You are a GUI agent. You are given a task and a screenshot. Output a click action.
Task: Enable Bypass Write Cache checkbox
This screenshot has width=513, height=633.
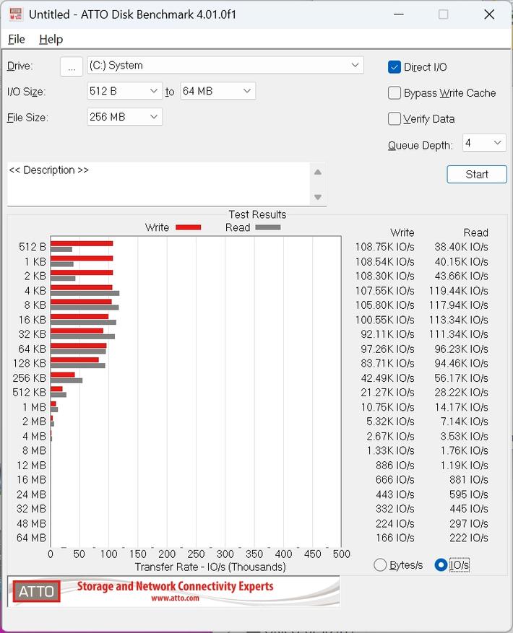click(x=395, y=93)
